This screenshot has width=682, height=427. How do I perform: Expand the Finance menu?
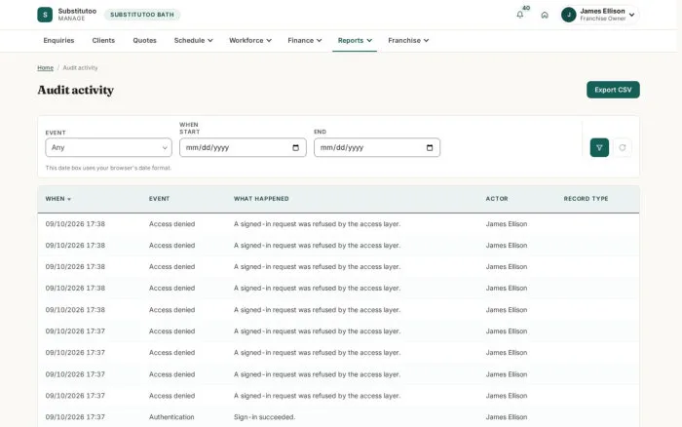(x=304, y=41)
